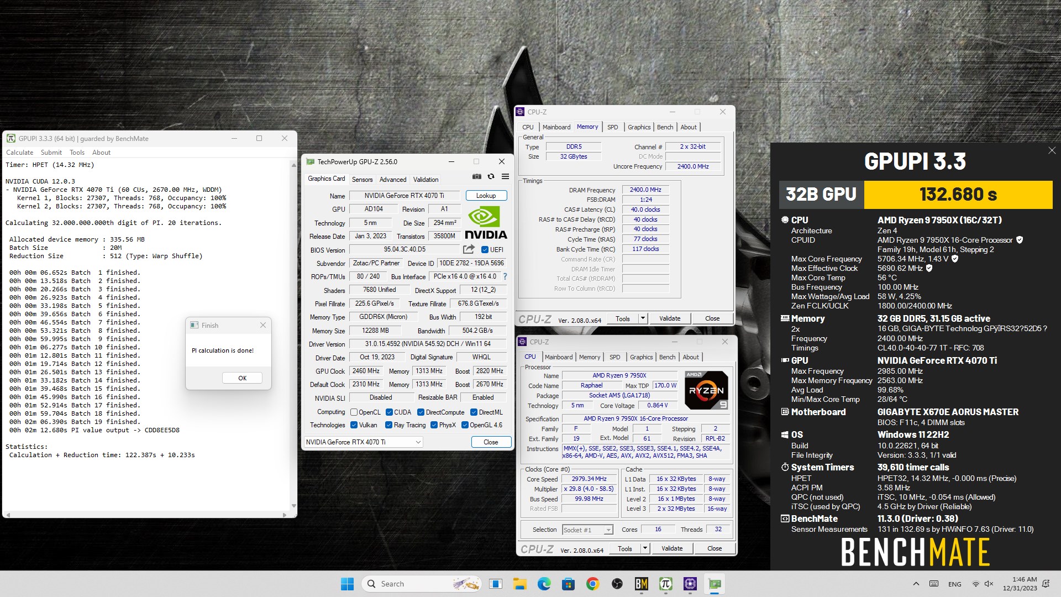
Task: Open Bench tab in lower CPU-Z window
Action: coord(667,357)
